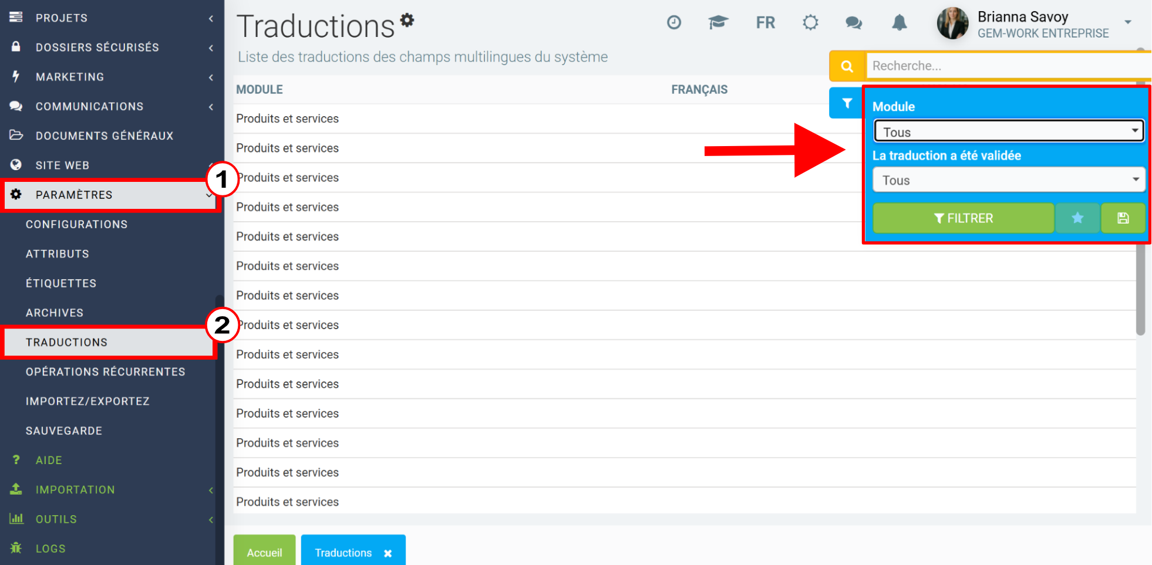Close the Traductions tab
This screenshot has width=1152, height=565.
click(x=388, y=553)
